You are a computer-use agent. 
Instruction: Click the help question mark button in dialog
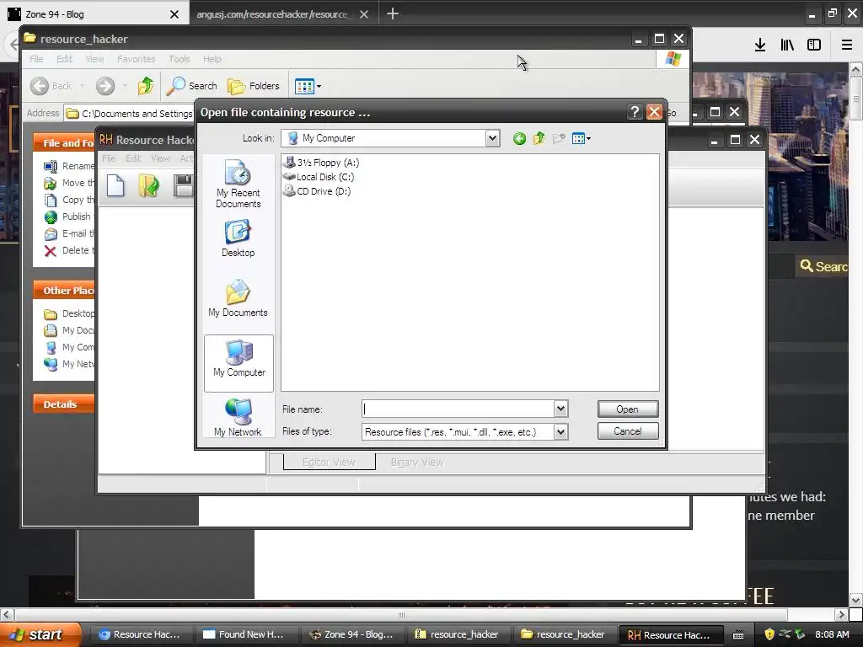[x=635, y=112]
